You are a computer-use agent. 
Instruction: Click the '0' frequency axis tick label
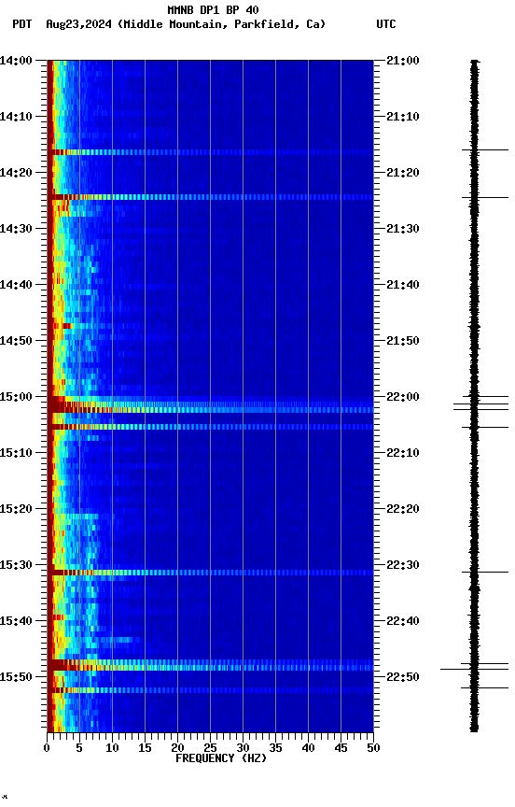point(47,748)
